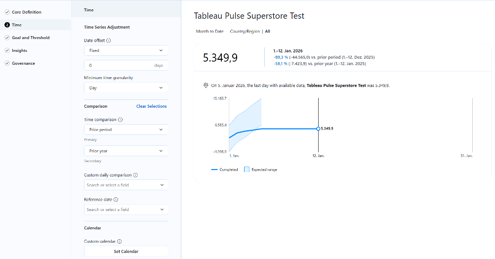Click the Time comparison info icon

click(121, 120)
